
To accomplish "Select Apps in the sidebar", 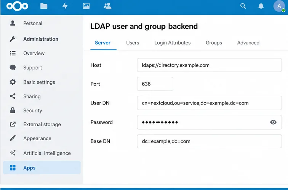I will point(42,168).
